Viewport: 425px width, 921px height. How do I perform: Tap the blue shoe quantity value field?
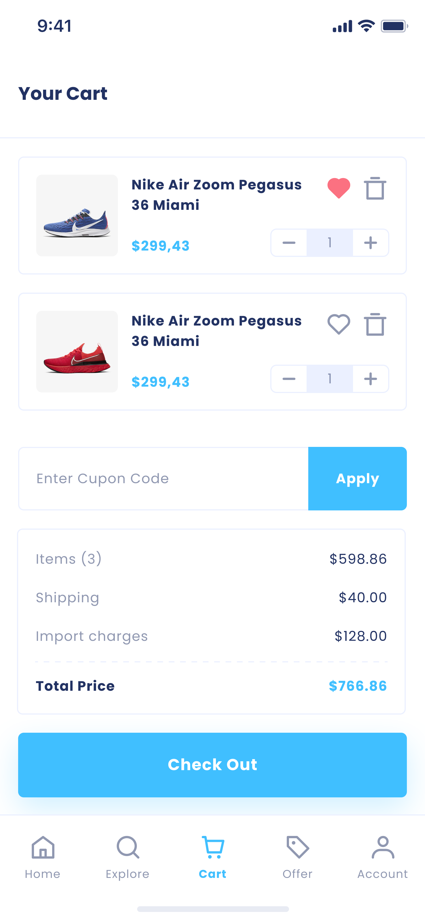coord(330,243)
